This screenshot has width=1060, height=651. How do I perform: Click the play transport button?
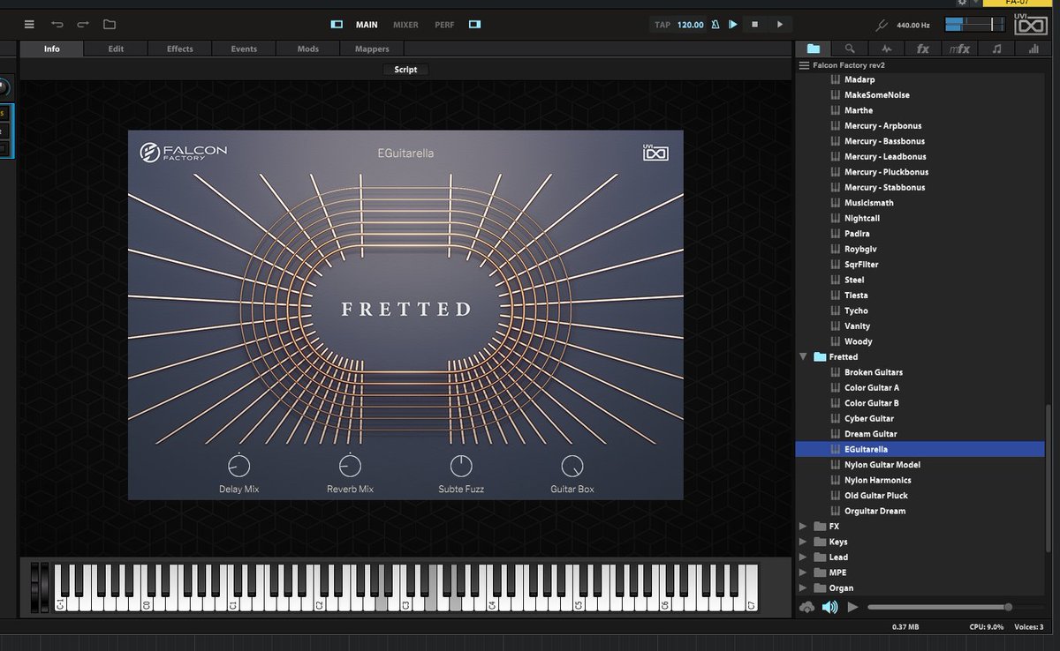click(x=780, y=25)
